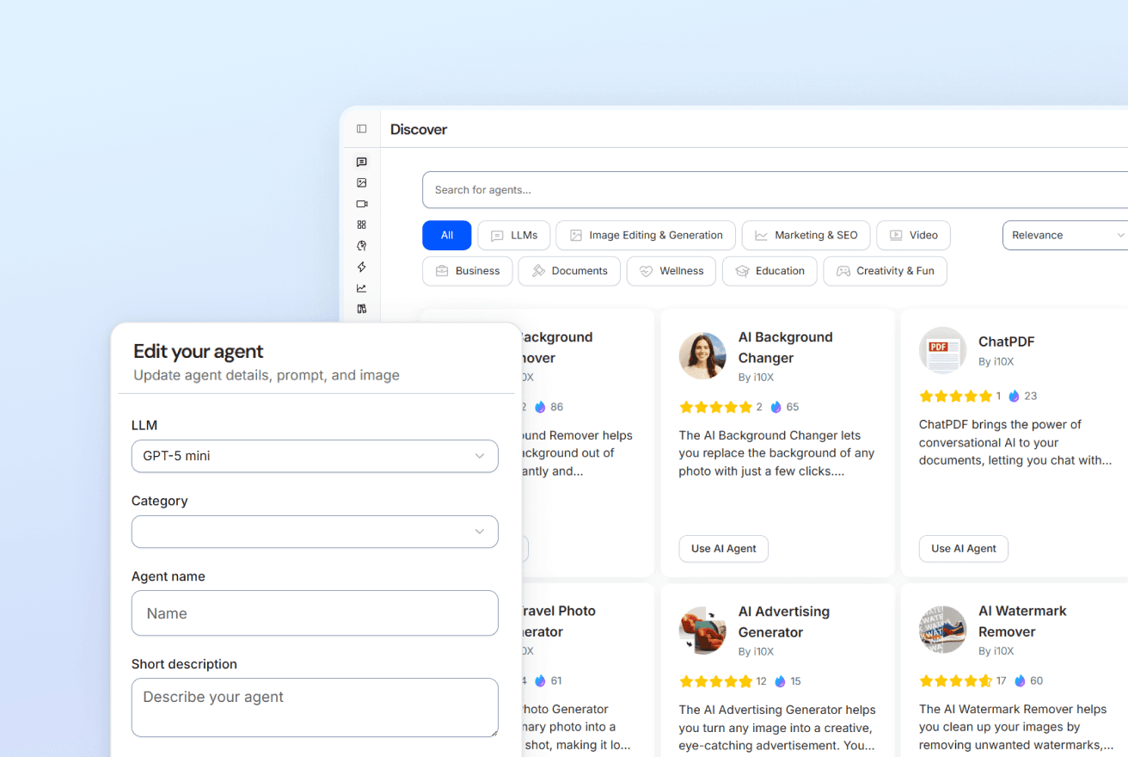This screenshot has height=757, width=1128.
Task: Click the 'The AI Advertising Generator helps' description
Action: 777,728
